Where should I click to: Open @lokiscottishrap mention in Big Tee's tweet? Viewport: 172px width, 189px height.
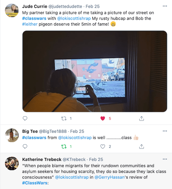75,138
